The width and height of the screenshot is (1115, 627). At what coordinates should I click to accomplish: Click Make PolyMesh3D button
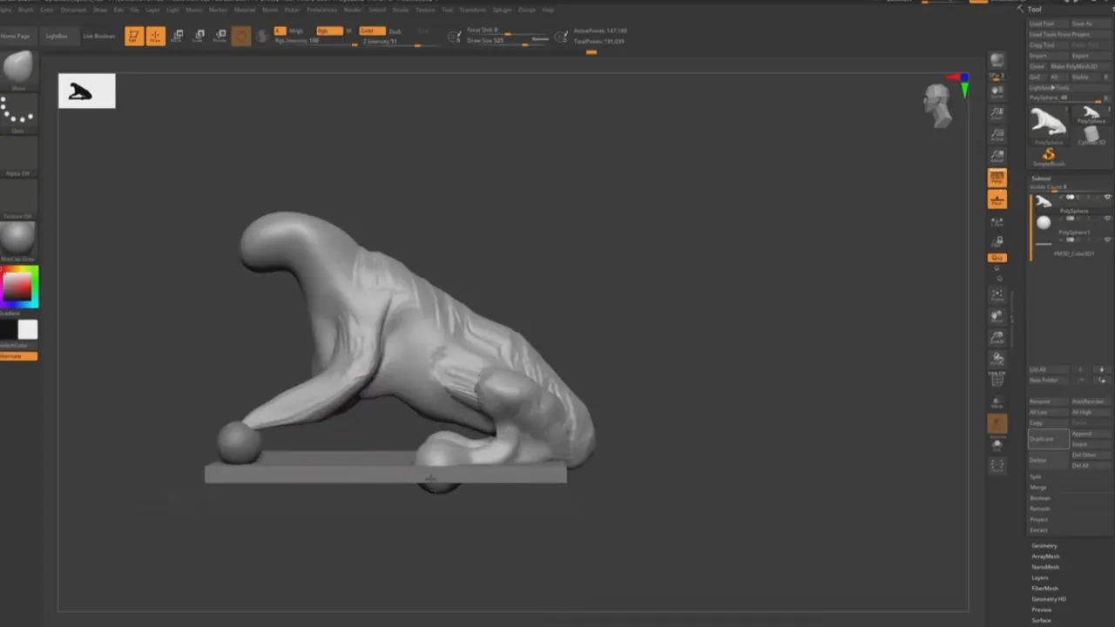pos(1080,66)
